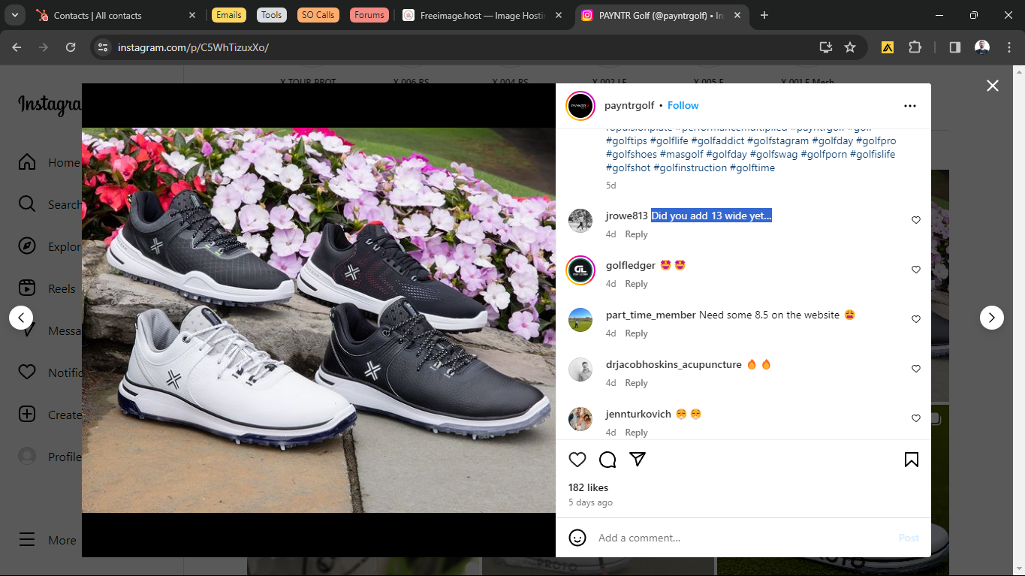The image size is (1025, 576).
Task: Open the Chrome side panel icon
Action: click(955, 47)
